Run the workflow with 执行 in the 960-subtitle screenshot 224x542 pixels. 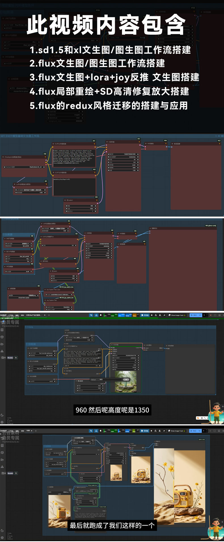(x=194, y=315)
